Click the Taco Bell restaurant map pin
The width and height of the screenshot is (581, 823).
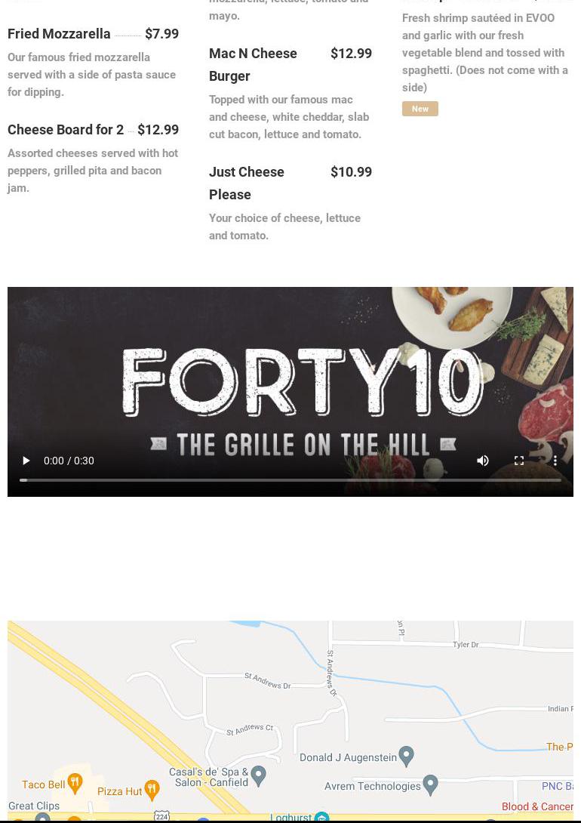pos(75,782)
